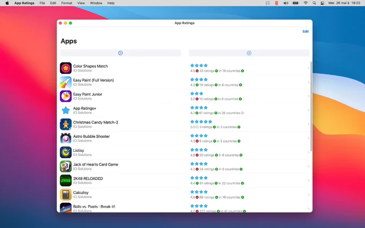Click the Calculisy calculator app icon
Screen dimensions: 365x228
pos(65,195)
